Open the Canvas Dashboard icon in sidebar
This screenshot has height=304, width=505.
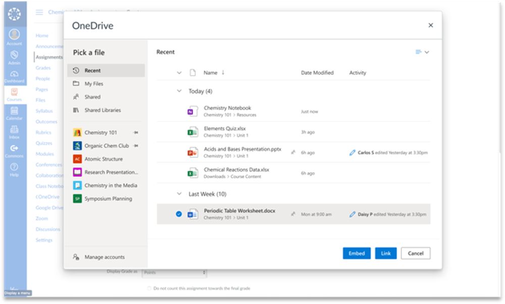14,76
